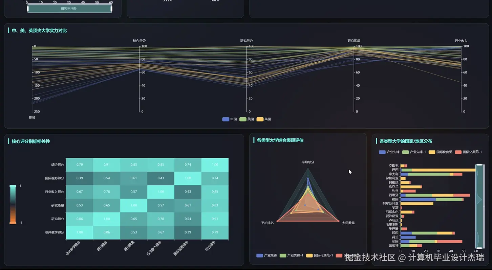Click the 意大利 country label
This screenshot has height=270, width=492.
(394, 174)
